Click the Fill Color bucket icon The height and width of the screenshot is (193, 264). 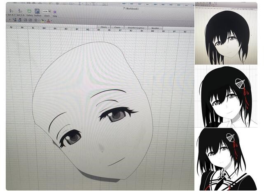[x=42, y=20]
